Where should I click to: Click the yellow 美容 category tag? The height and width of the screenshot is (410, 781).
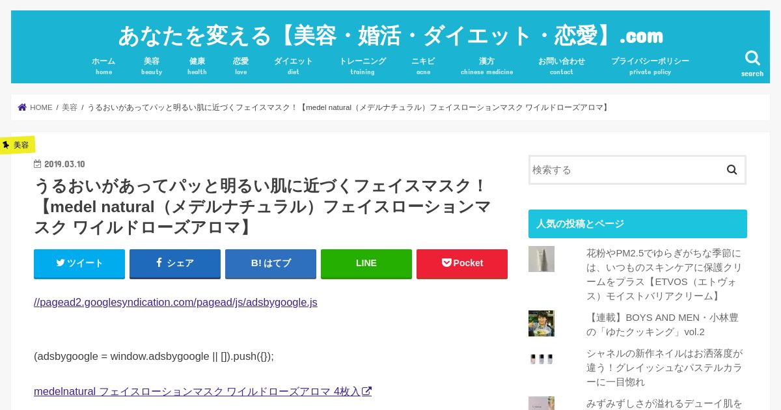17,145
